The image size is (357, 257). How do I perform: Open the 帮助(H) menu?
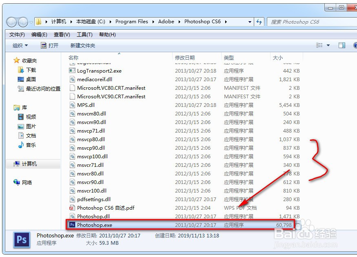(x=107, y=35)
